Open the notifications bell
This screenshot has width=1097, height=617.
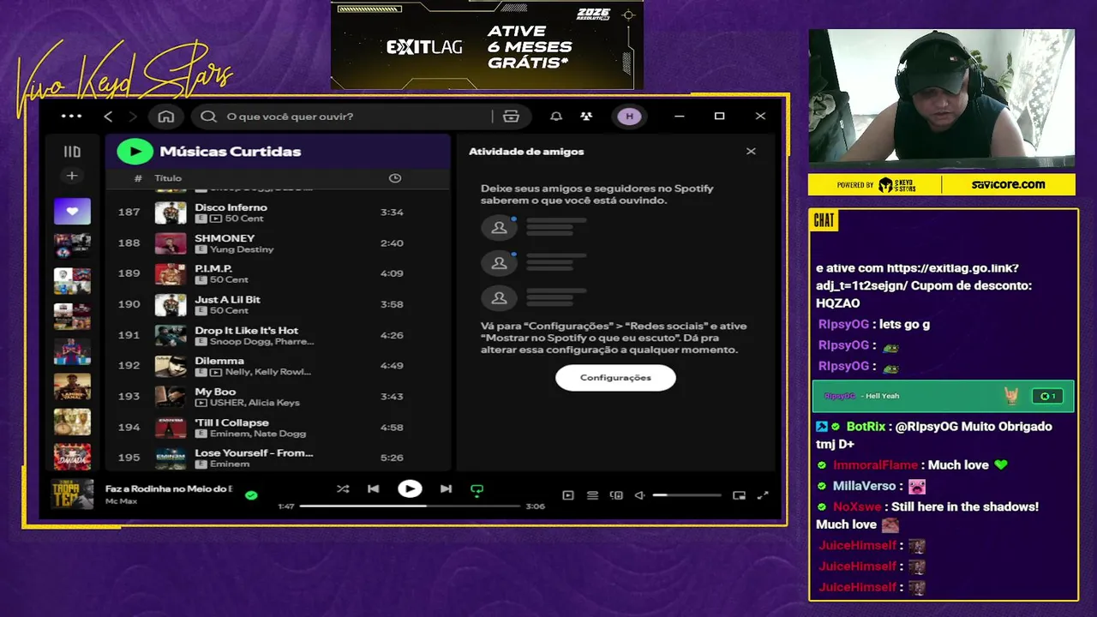click(556, 117)
